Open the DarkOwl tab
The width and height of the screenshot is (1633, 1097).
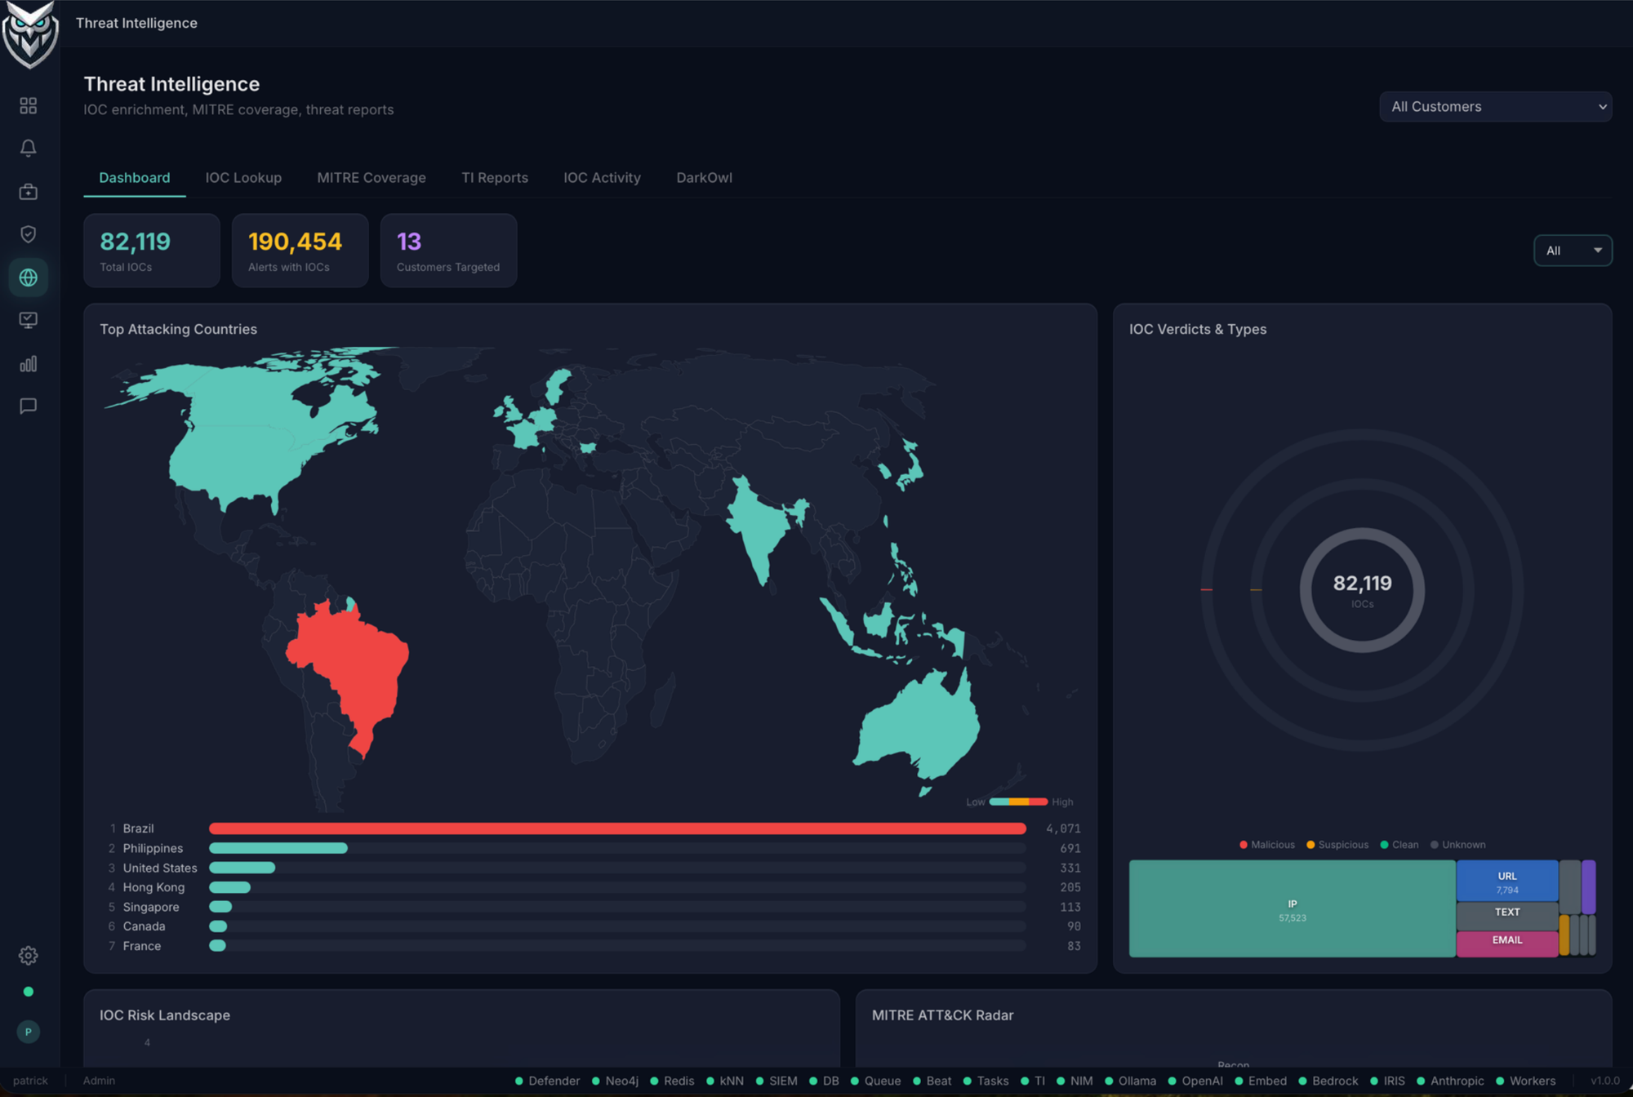coord(704,178)
